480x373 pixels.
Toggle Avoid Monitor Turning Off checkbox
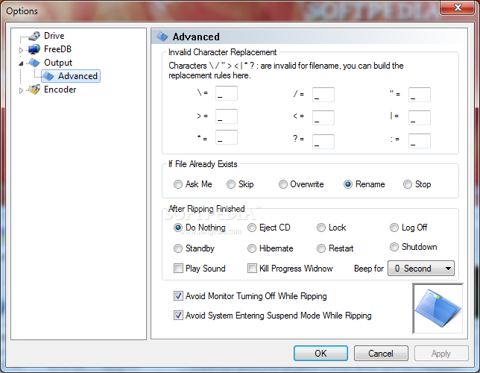point(178,296)
